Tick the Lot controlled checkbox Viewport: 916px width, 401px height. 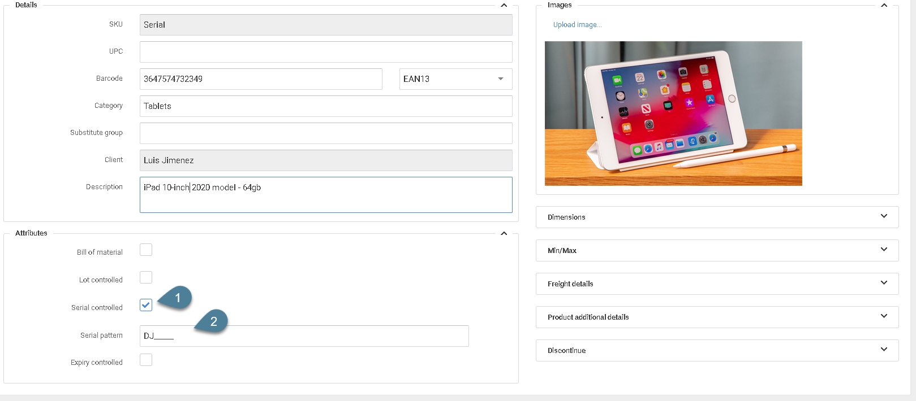click(x=146, y=277)
